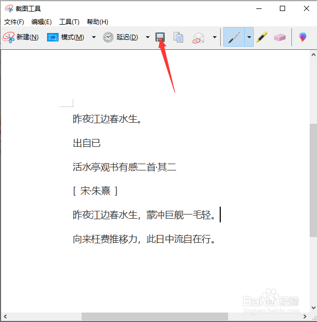Image resolution: width=317 pixels, height=322 pixels.
Task: Select the yellow Highlighter tool
Action: click(262, 37)
